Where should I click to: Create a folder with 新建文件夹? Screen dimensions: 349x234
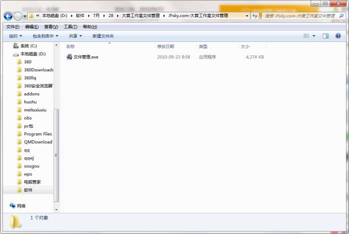[x=103, y=36]
